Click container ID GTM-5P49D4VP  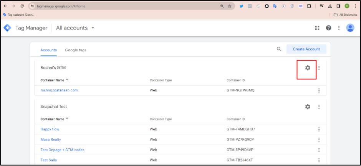point(240,150)
